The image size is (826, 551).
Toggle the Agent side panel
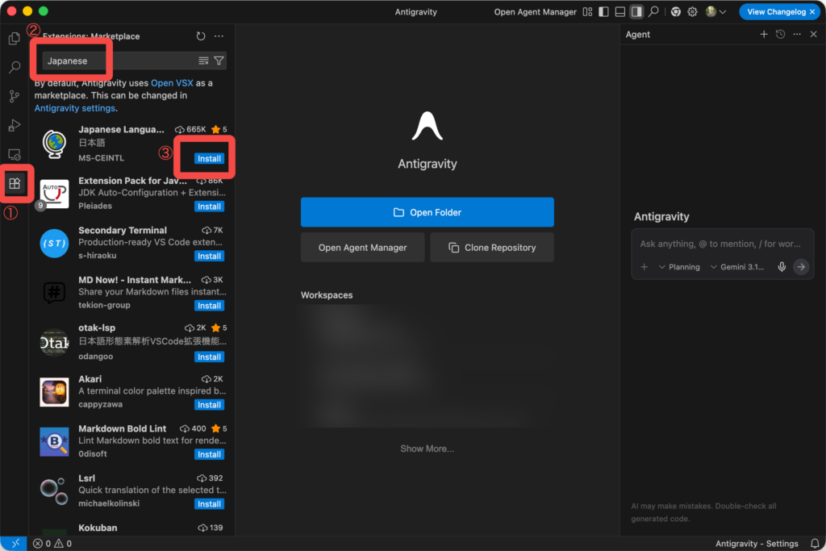(636, 12)
